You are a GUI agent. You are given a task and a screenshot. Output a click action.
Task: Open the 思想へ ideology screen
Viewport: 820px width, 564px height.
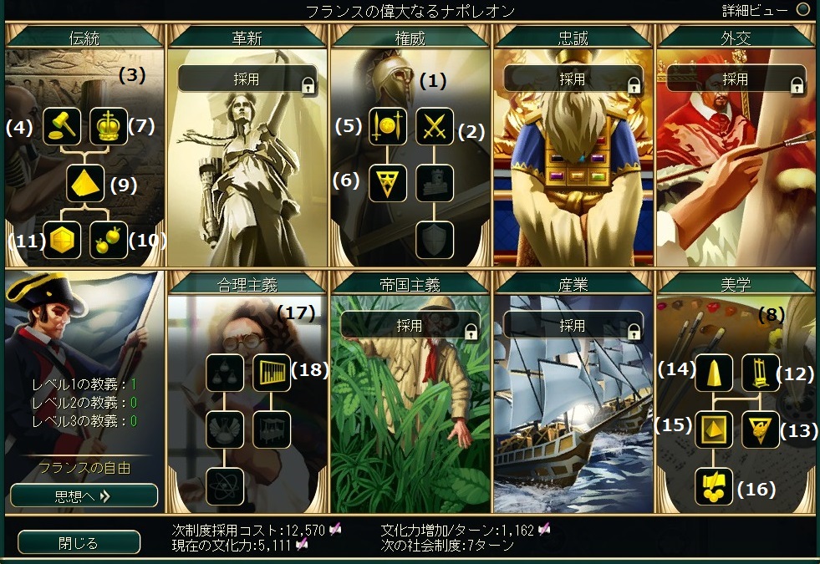[84, 495]
